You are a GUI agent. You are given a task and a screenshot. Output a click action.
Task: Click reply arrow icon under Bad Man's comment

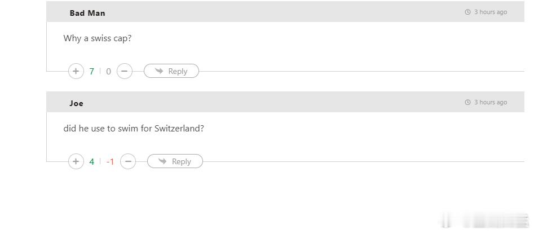tap(159, 71)
